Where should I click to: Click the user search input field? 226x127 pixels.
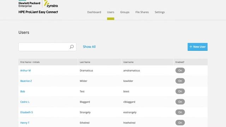point(47,47)
